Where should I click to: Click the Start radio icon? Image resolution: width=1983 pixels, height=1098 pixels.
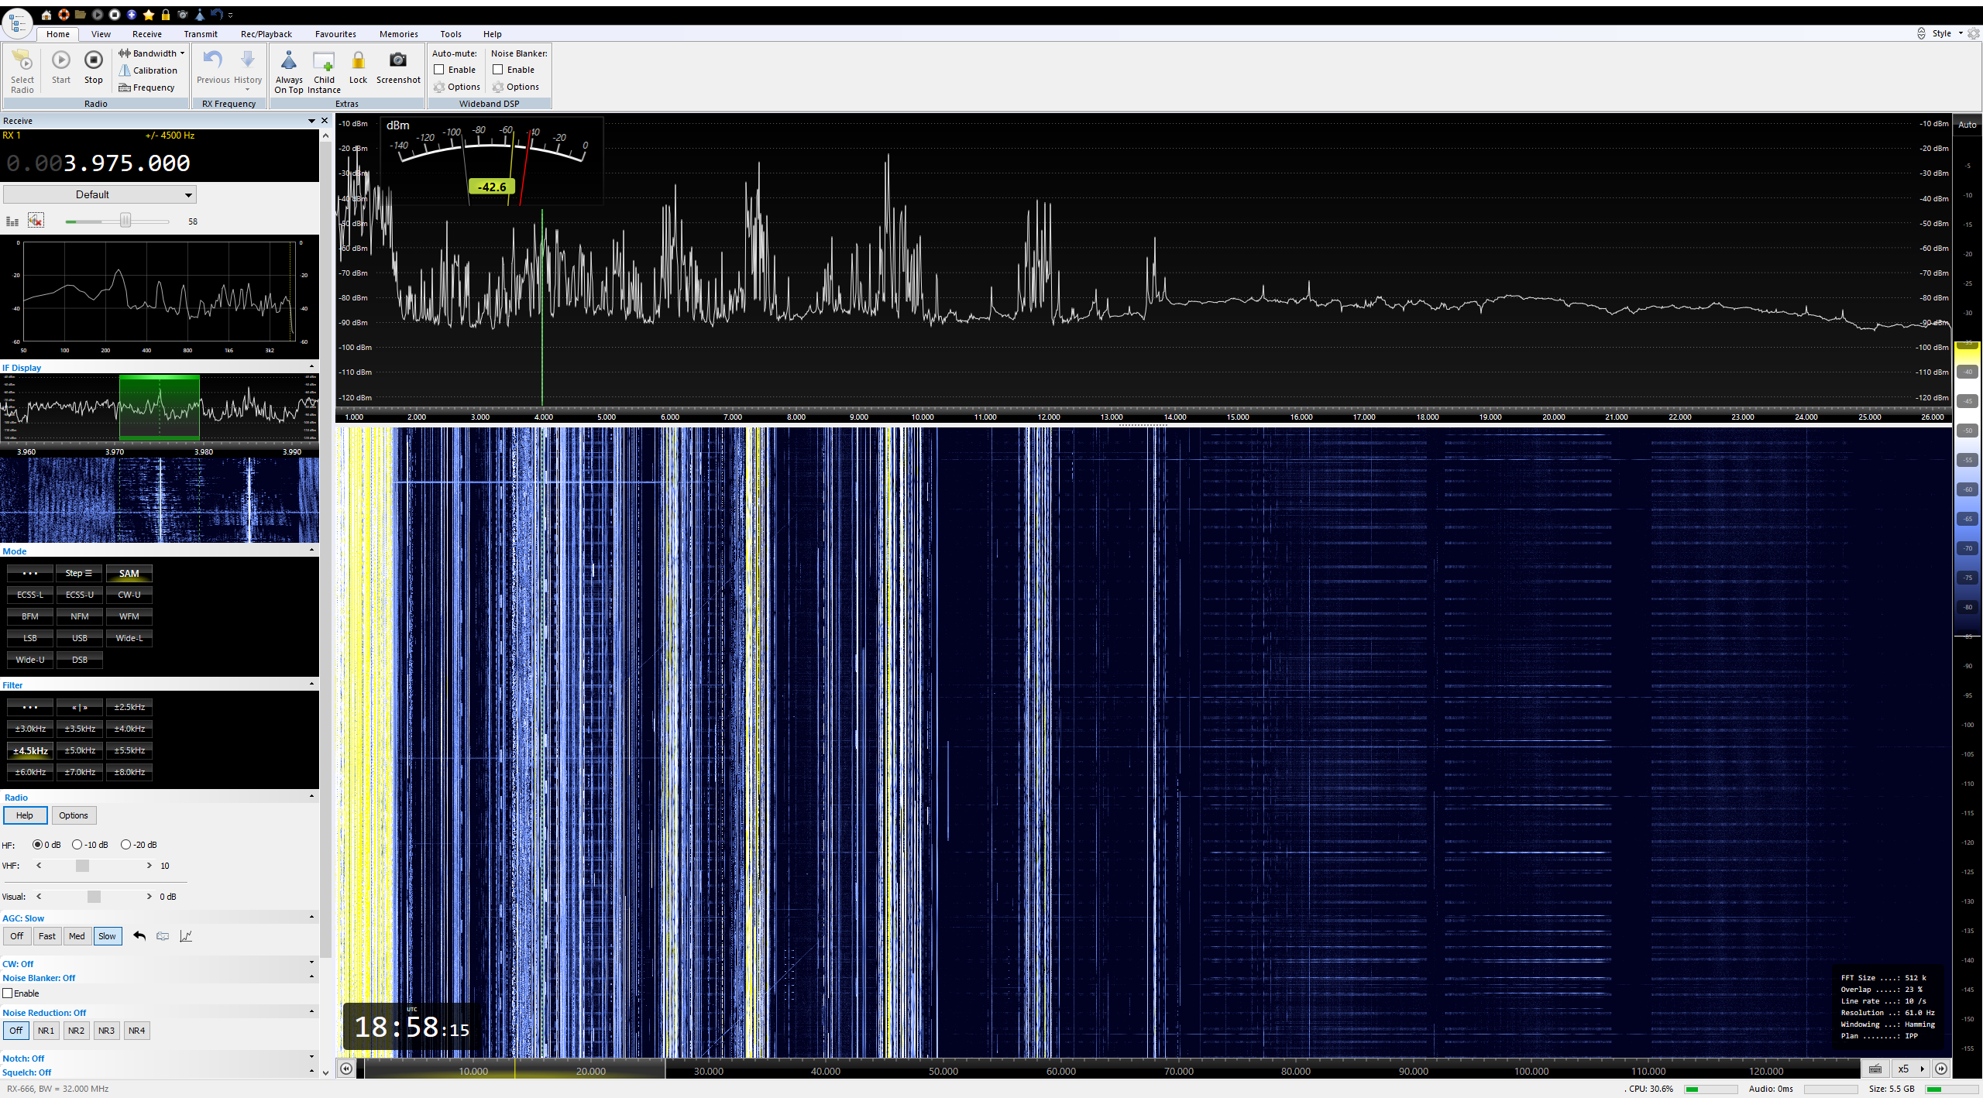tap(60, 60)
